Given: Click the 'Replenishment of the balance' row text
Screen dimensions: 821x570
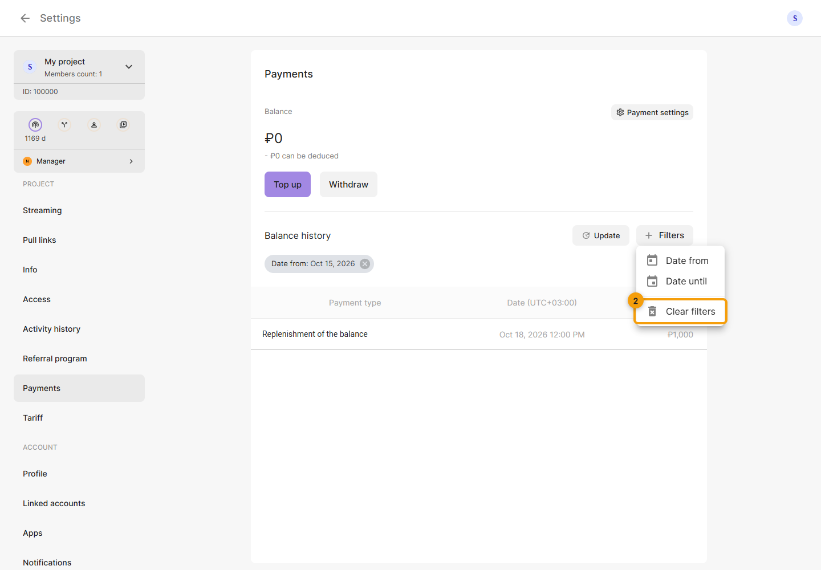Looking at the screenshot, I should 315,334.
